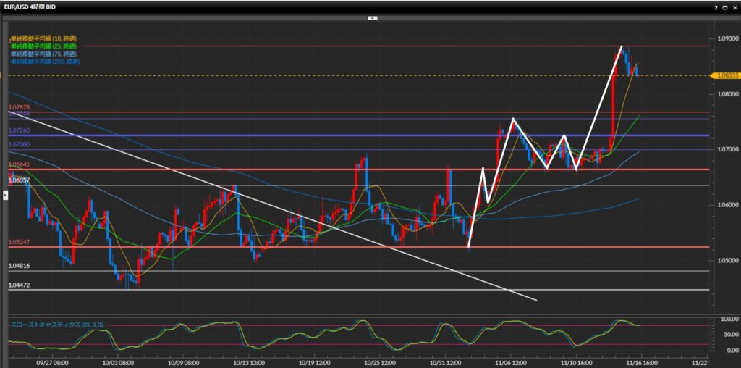Image resolution: width=741 pixels, height=368 pixels.
Task: Select the 1.06357 gray level label
Action: tap(19, 180)
